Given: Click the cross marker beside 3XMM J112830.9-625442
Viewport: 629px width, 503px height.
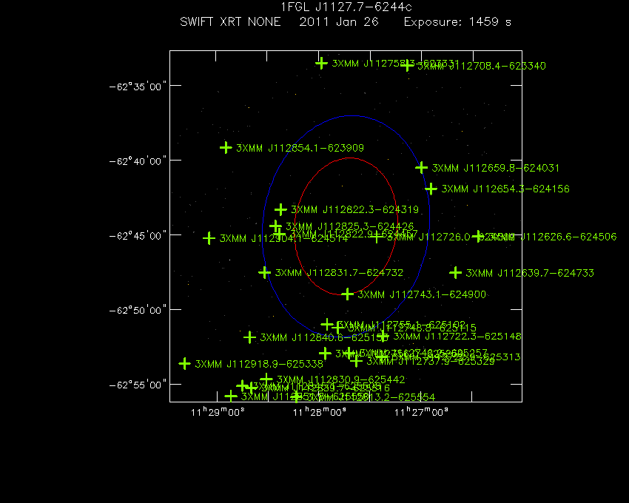Looking at the screenshot, I should 266,379.
